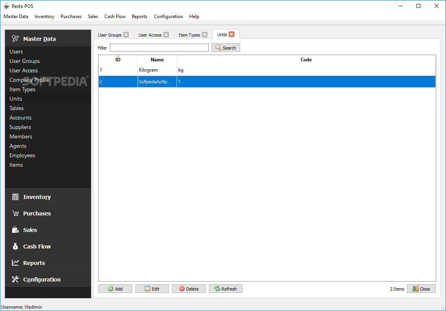
Task: Close the User Access tab
Action: pyautogui.click(x=166, y=35)
